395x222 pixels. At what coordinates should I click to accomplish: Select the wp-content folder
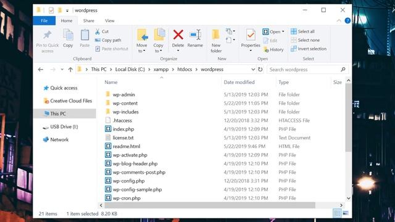coord(122,103)
